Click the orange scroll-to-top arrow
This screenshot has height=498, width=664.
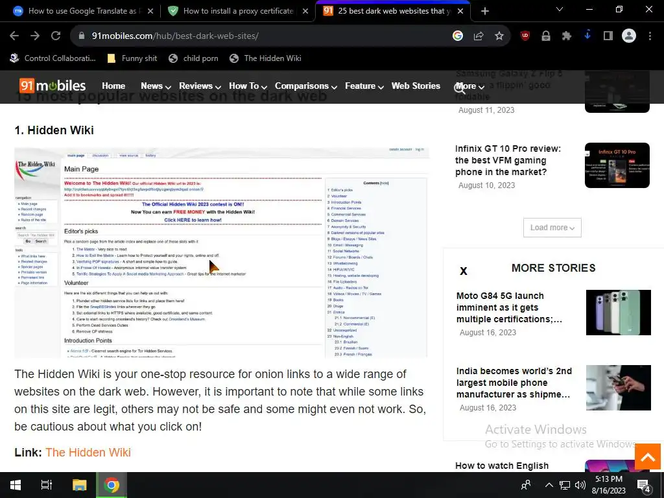648,457
